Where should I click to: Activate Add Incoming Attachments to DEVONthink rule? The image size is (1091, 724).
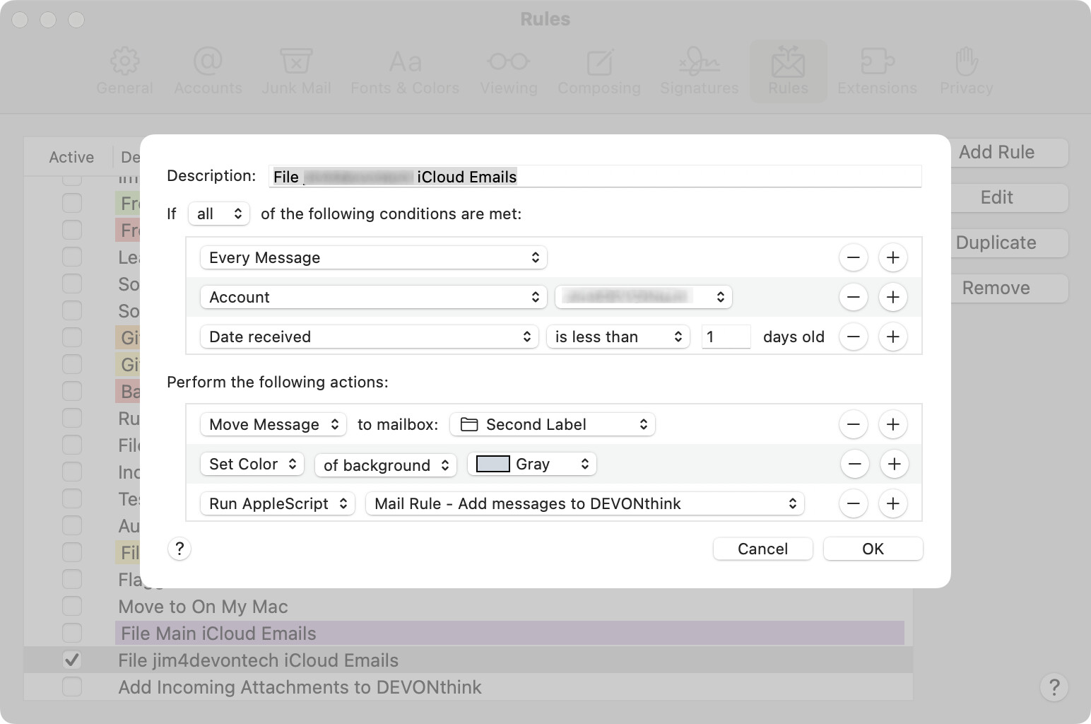point(71,687)
